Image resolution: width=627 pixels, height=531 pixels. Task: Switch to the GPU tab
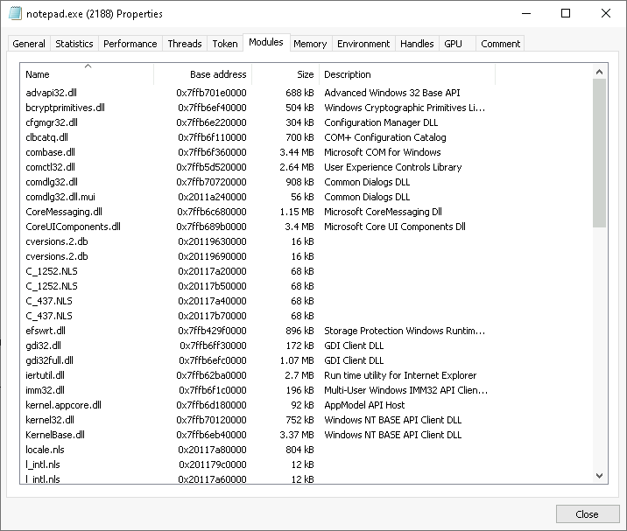pyautogui.click(x=453, y=44)
